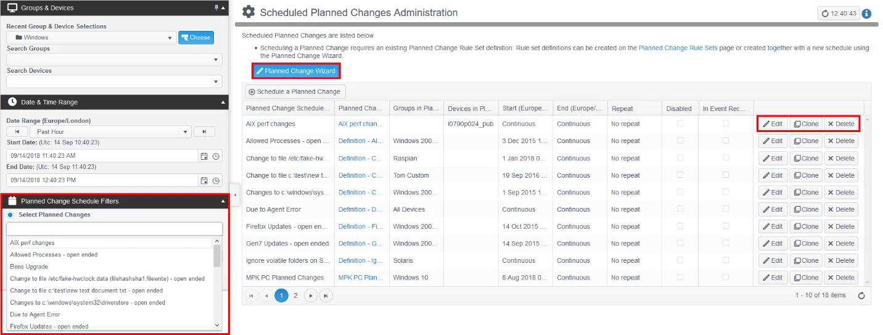
Task: Go to last page of results
Action: pyautogui.click(x=326, y=296)
